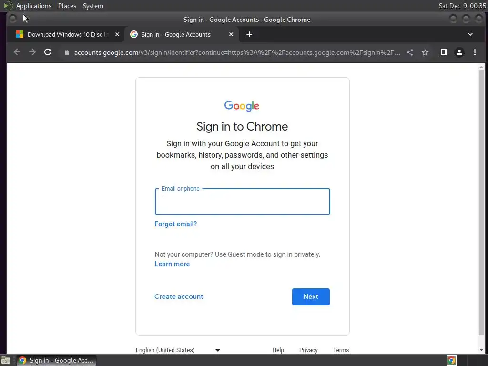Select the Sign in - Google Accounts tab
488x366 pixels.
click(182, 34)
